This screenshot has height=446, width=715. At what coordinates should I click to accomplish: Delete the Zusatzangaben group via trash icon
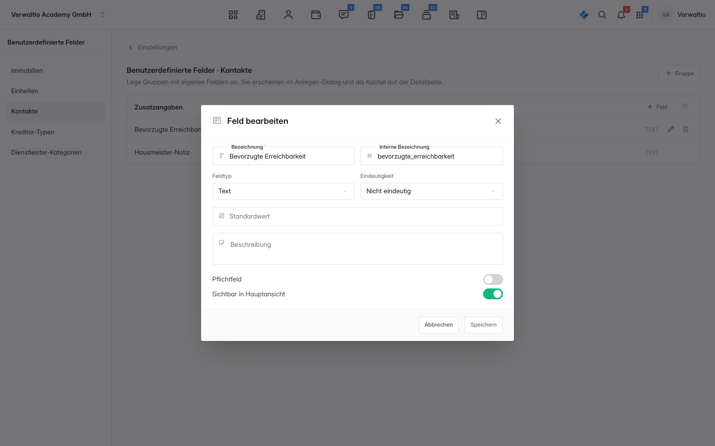coord(685,107)
